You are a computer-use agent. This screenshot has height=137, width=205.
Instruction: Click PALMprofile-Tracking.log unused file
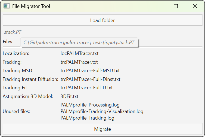coord(87,118)
